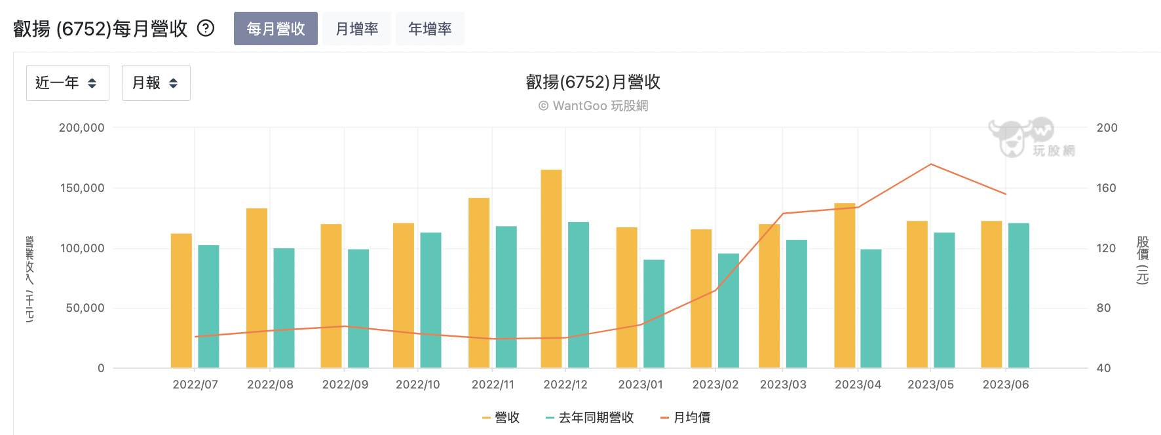
Task: Click the 2023/04 orange revenue bar
Action: click(x=845, y=286)
